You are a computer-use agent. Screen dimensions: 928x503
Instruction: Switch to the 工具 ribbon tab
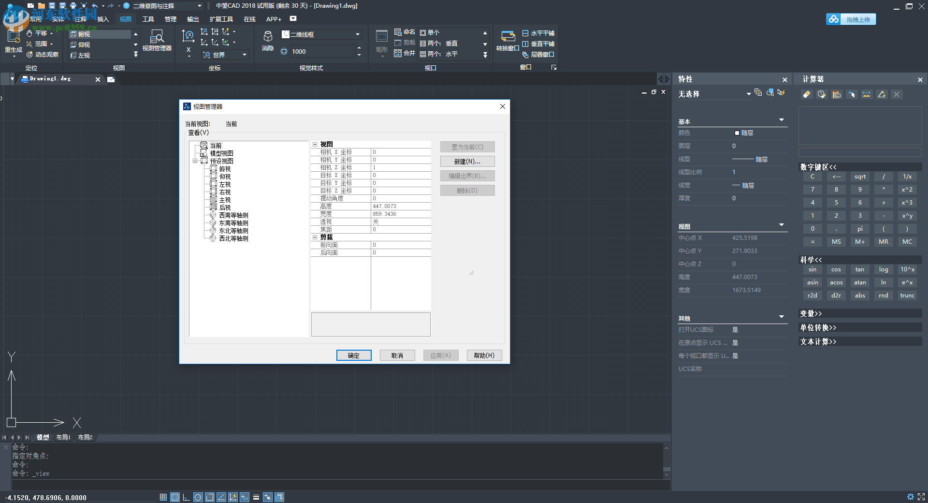[148, 19]
